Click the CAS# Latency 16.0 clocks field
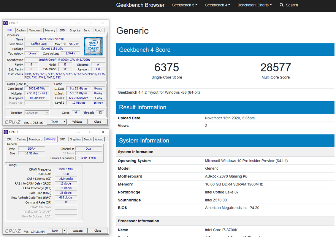This screenshot has height=237, width=336. (66, 179)
